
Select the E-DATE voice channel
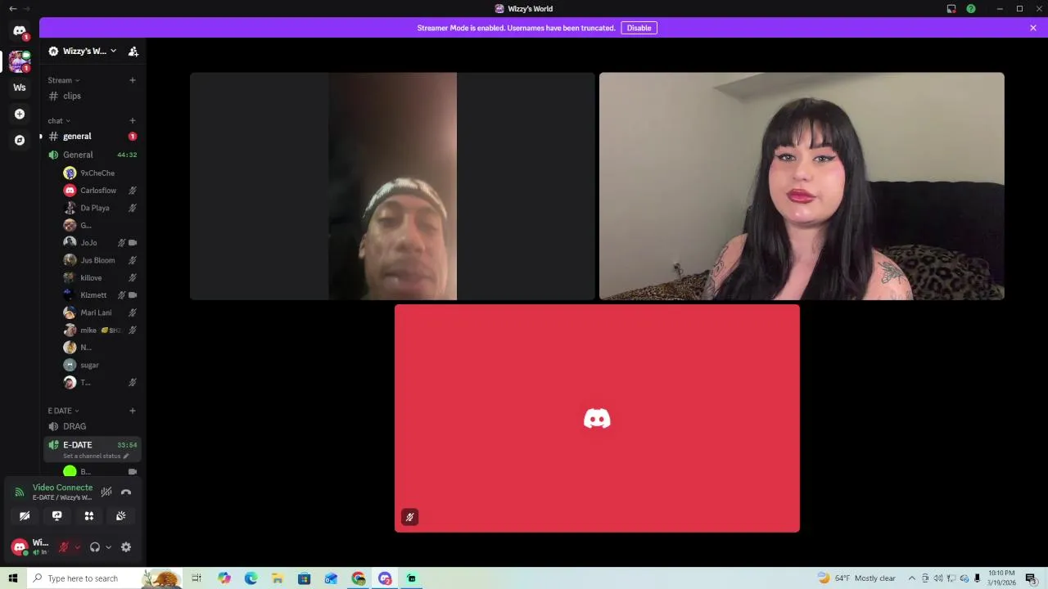[x=92, y=449]
